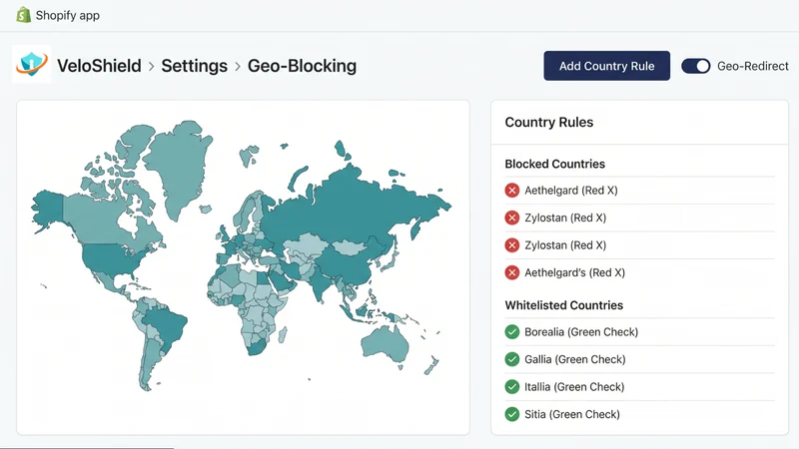
Task: Click red X icon beside Aethelgard's (Red X)
Action: coord(511,272)
